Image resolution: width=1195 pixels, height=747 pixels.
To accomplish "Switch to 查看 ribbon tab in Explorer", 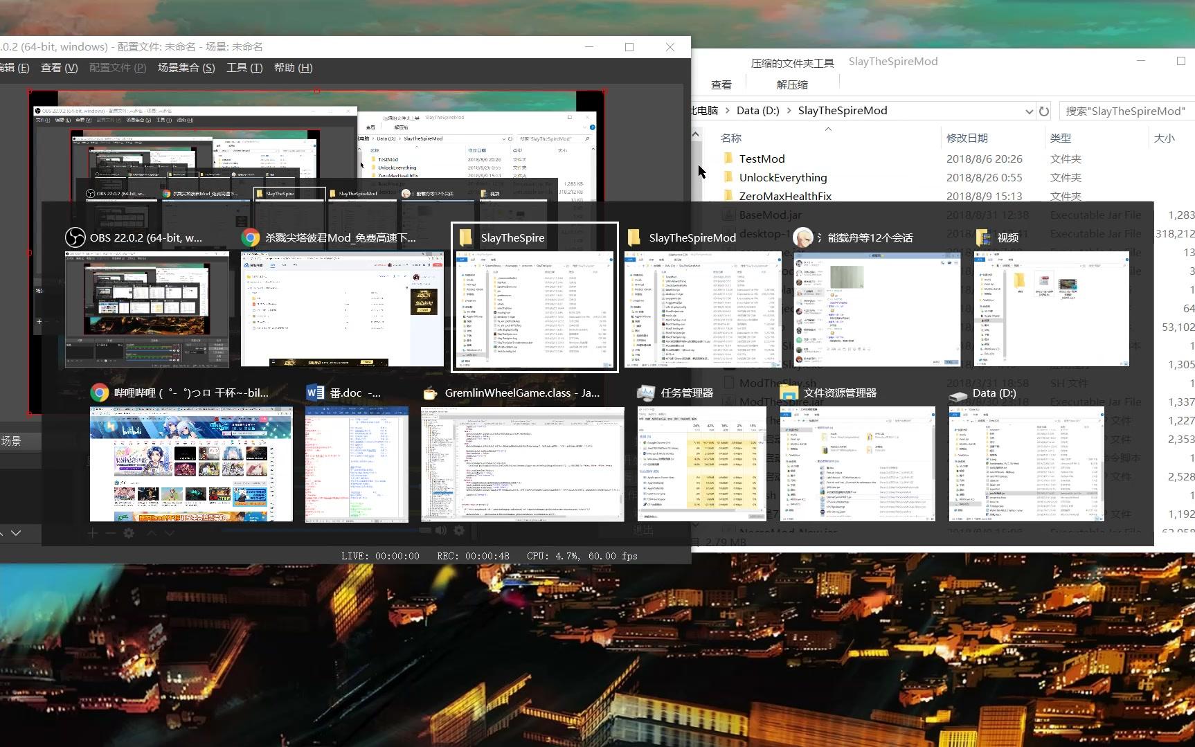I will pyautogui.click(x=721, y=84).
